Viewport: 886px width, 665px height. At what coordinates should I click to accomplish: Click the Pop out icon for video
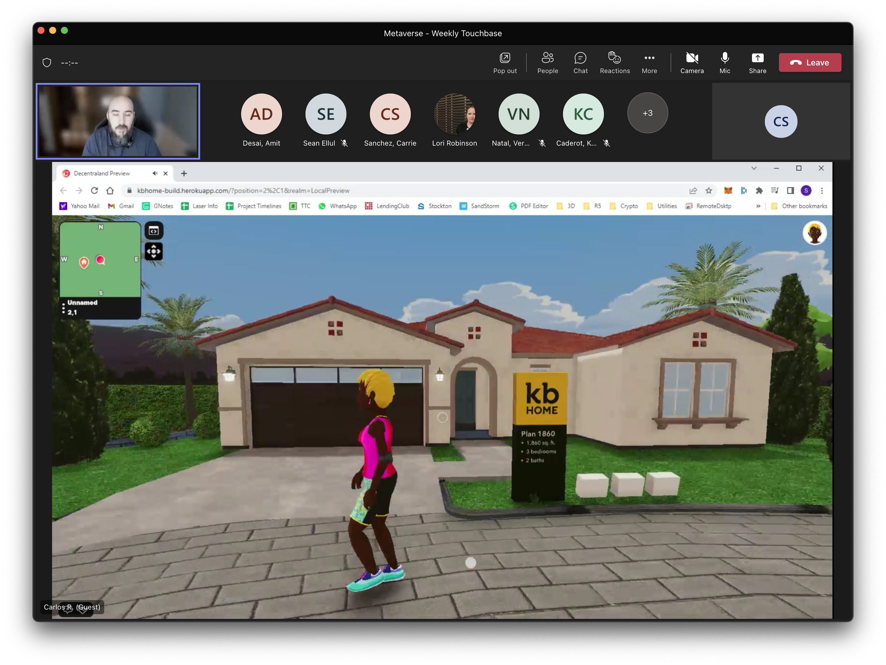505,57
